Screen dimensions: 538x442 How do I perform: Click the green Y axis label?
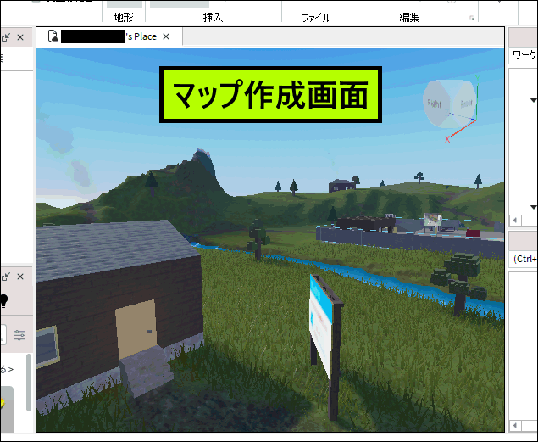point(477,78)
